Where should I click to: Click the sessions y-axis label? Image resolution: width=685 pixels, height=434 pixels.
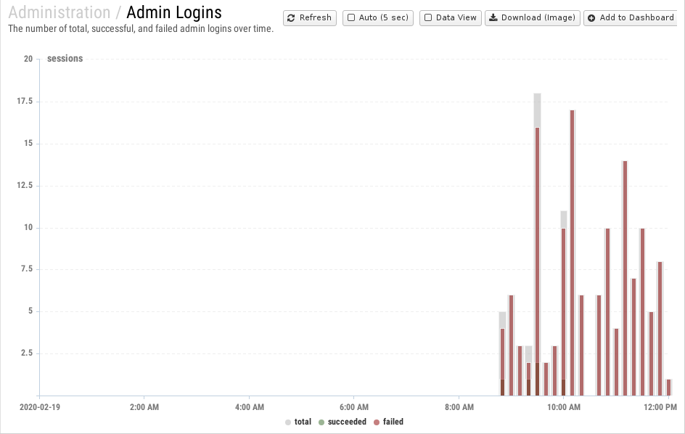[65, 59]
